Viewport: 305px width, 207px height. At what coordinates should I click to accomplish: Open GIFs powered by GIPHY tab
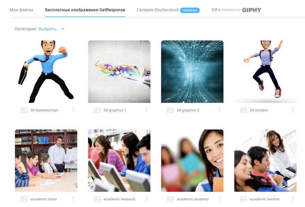click(236, 10)
